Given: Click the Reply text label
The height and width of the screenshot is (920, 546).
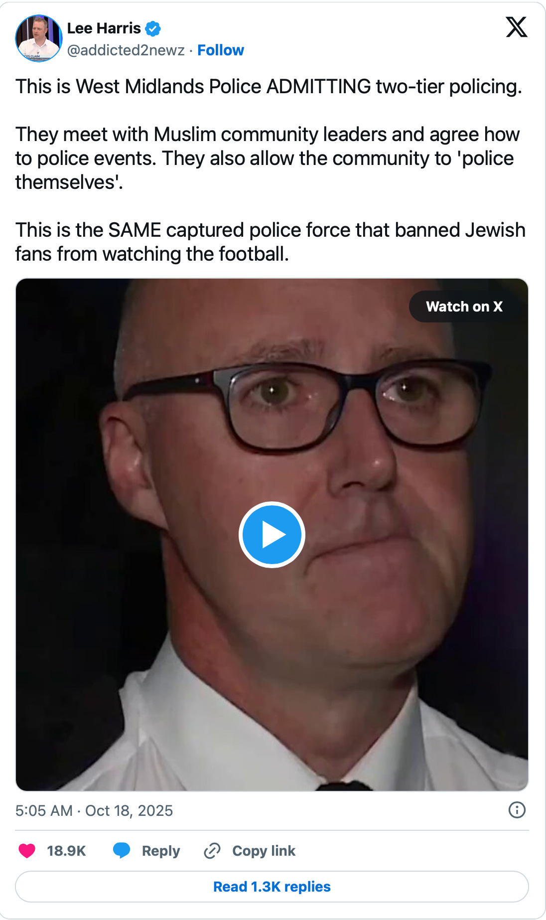Looking at the screenshot, I should tap(161, 851).
